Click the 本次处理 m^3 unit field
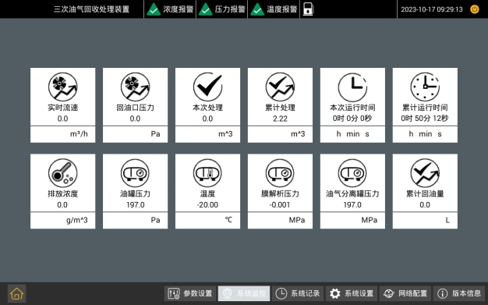This screenshot has height=305, width=488. 208,134
